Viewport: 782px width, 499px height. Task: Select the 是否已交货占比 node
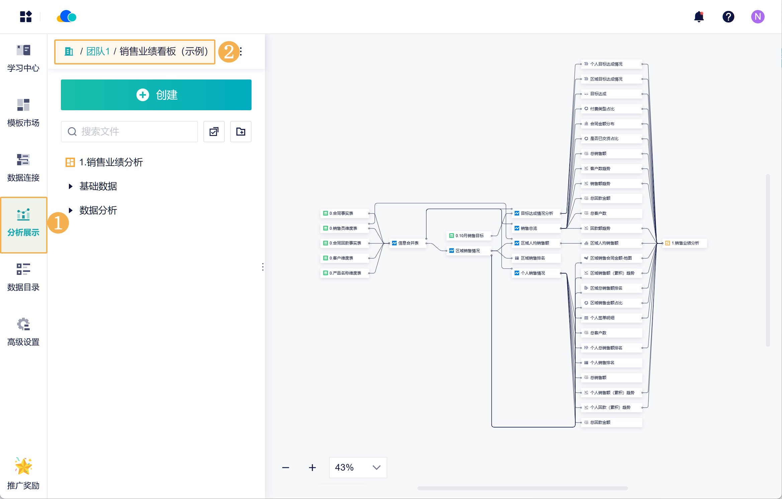[612, 139]
